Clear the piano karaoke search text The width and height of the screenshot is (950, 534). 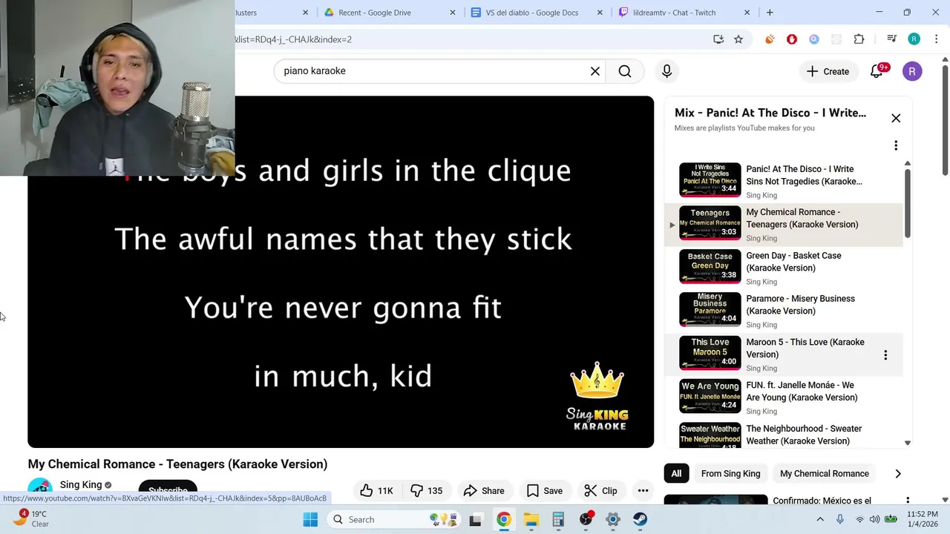pyautogui.click(x=595, y=71)
